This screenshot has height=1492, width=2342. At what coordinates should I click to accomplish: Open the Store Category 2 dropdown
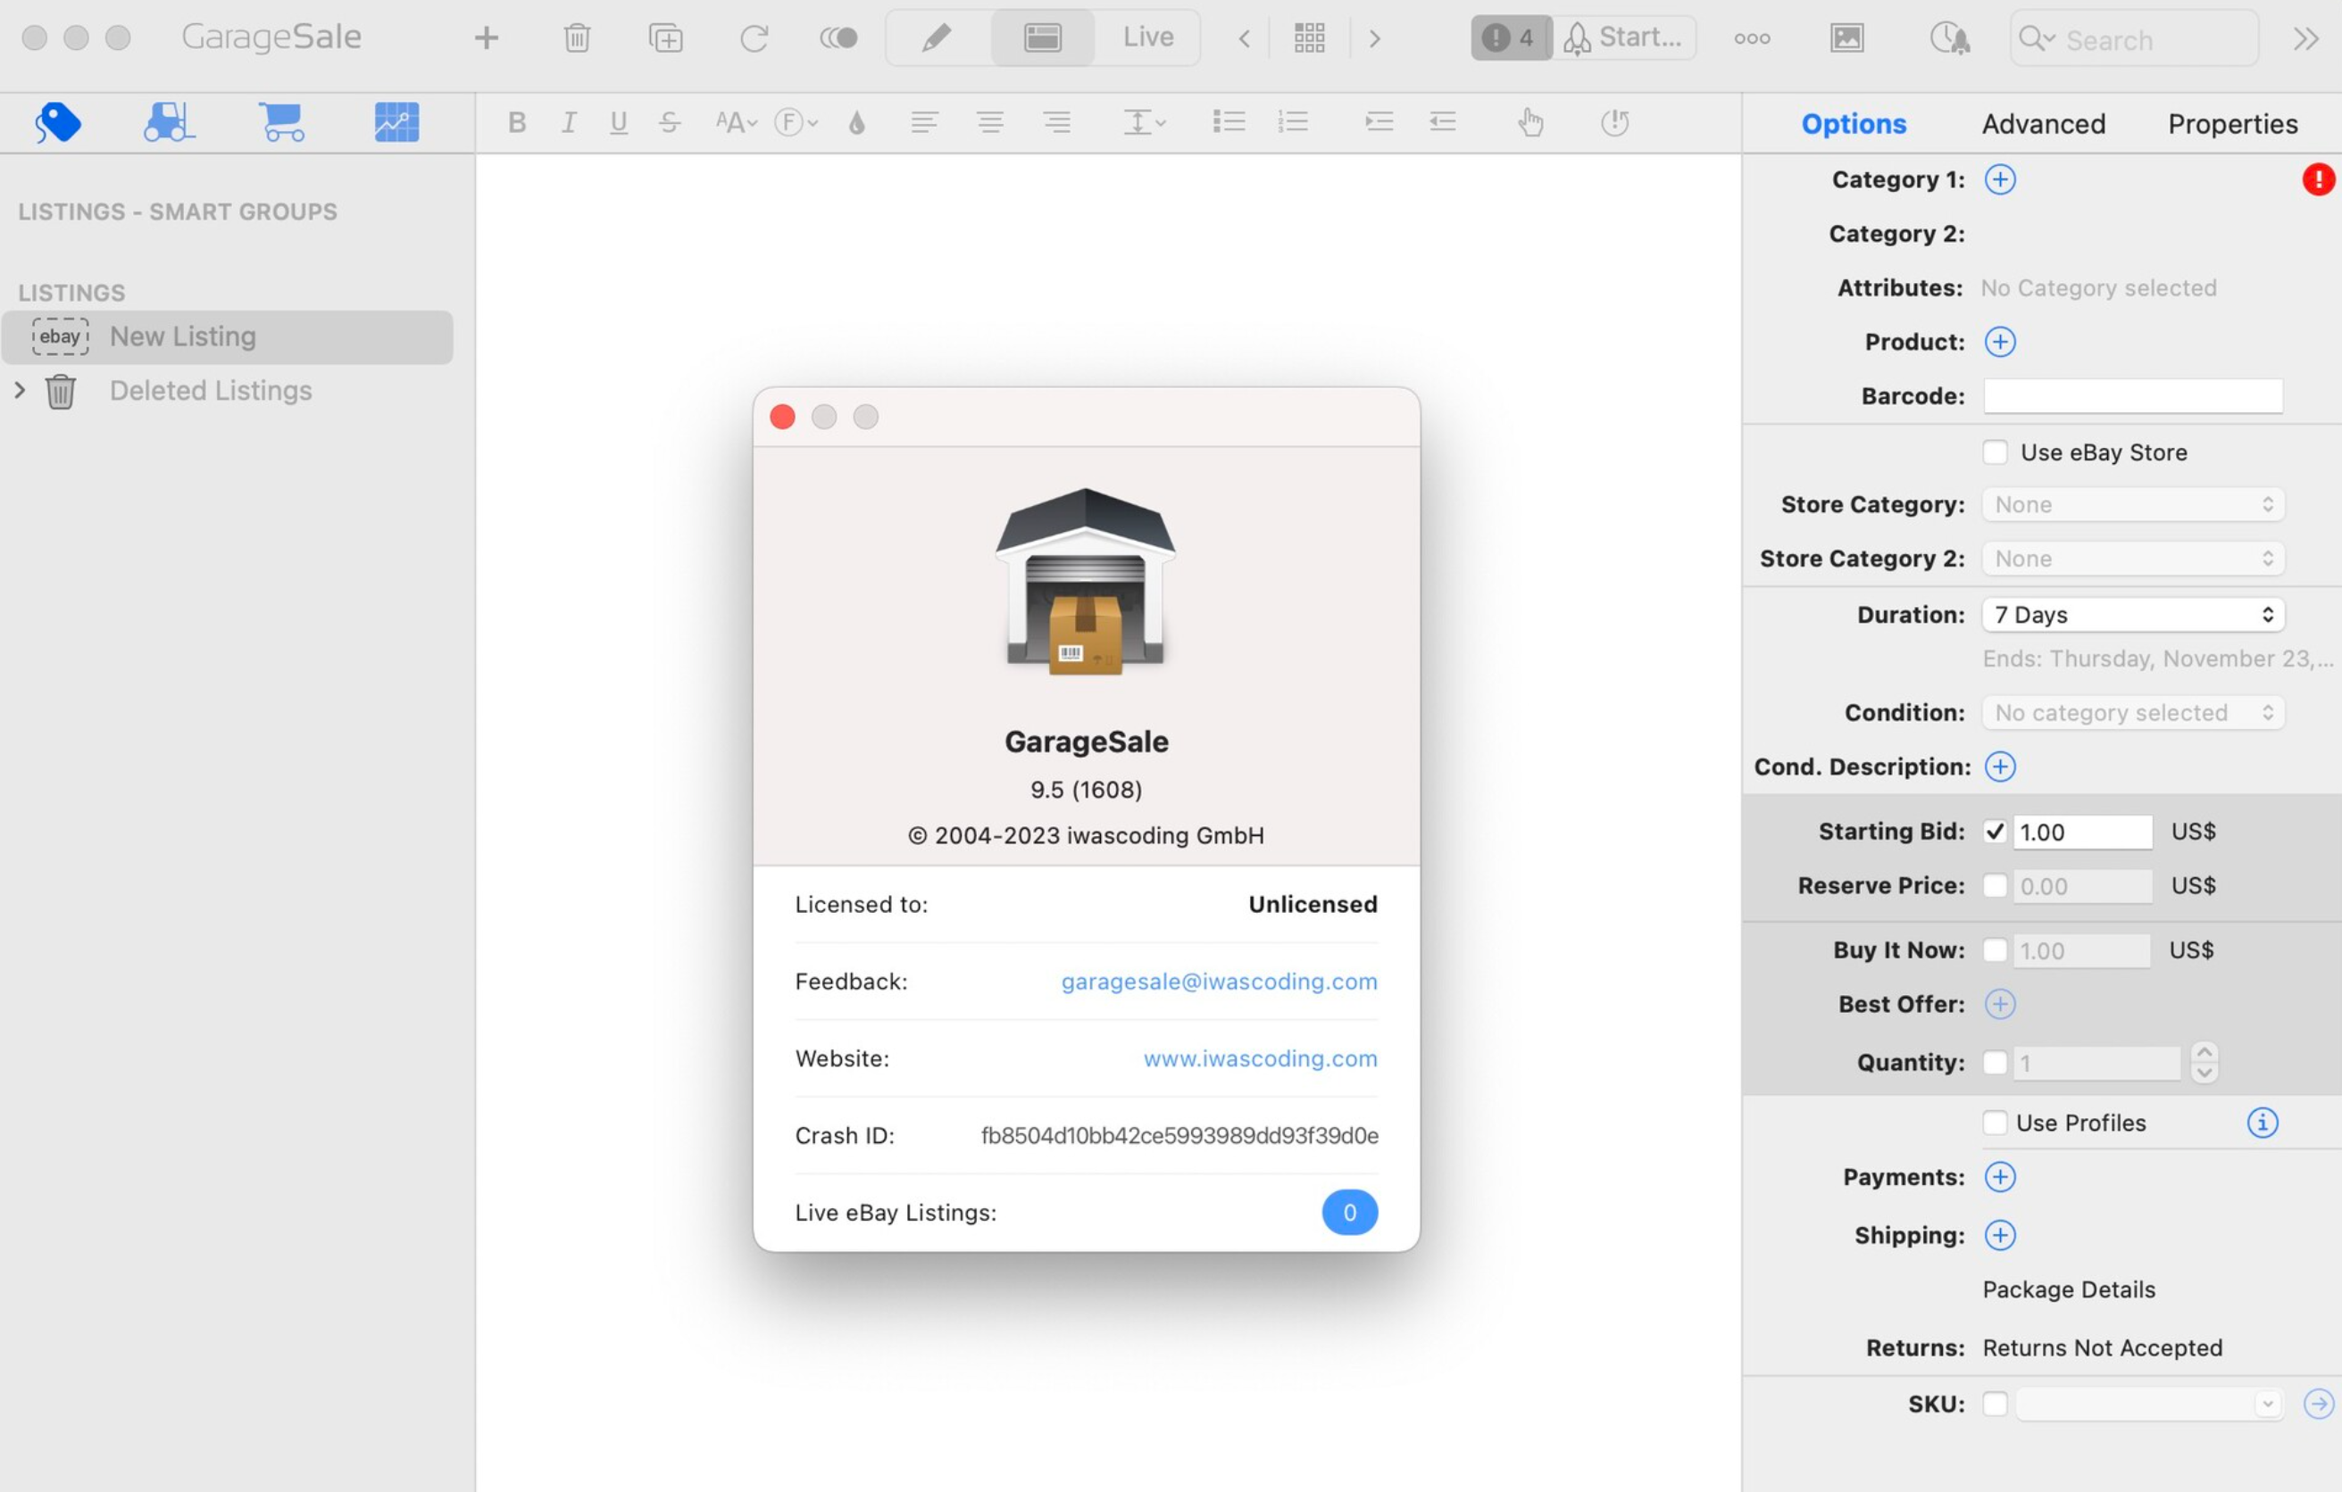[2133, 559]
